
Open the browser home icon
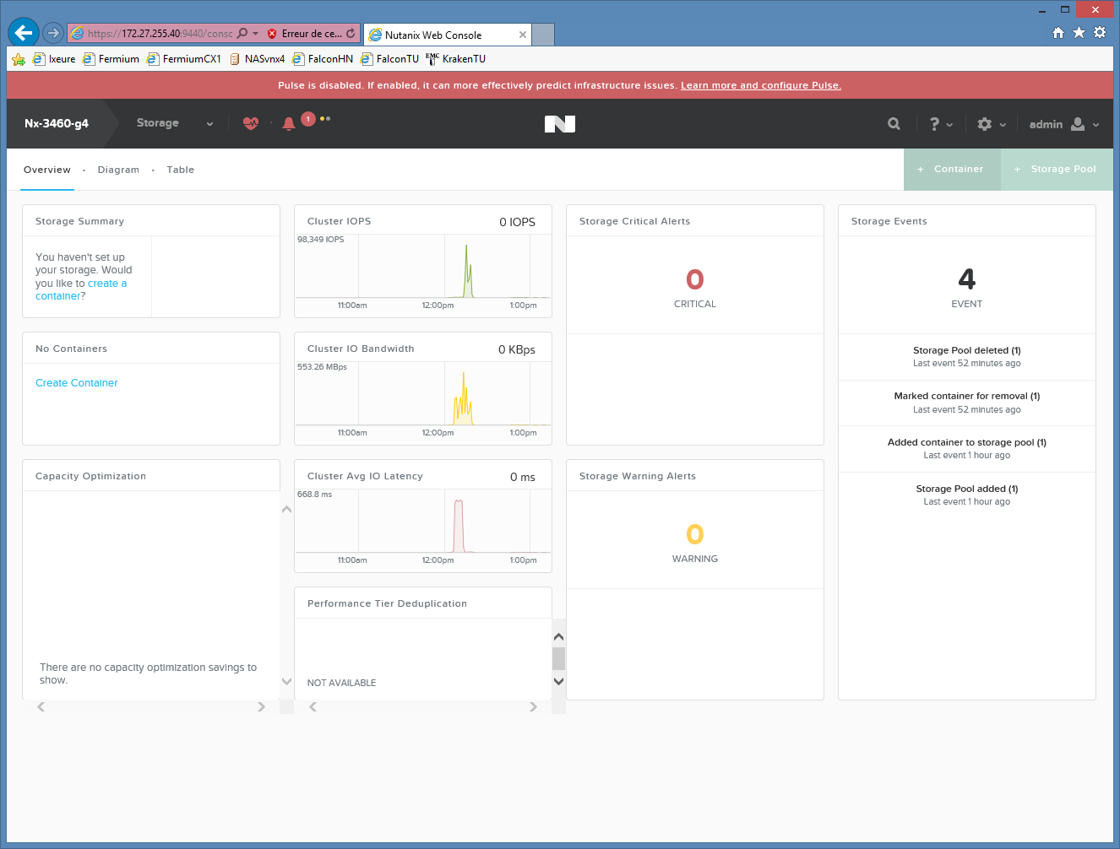coord(1058,33)
